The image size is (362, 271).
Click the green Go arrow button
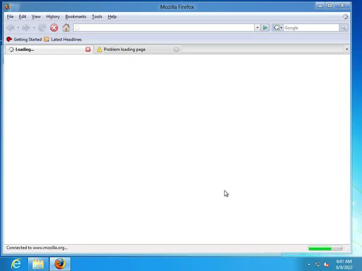[265, 28]
